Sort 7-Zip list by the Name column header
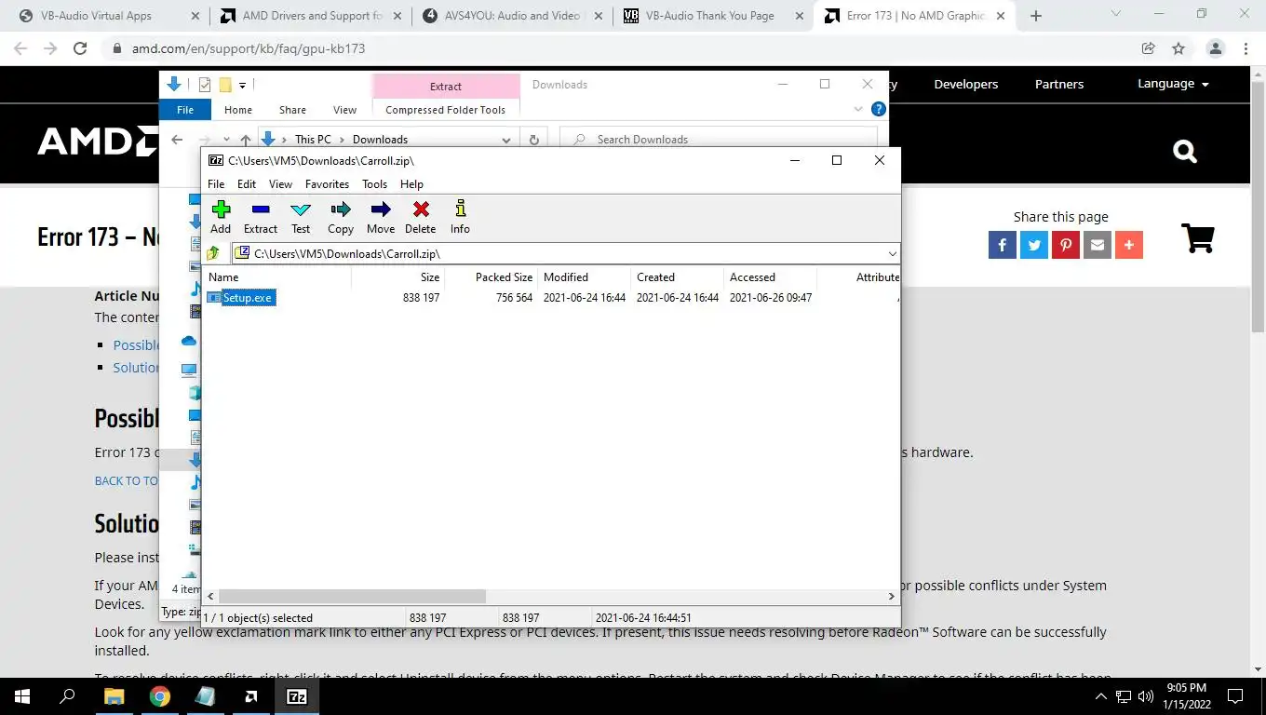 [x=277, y=277]
